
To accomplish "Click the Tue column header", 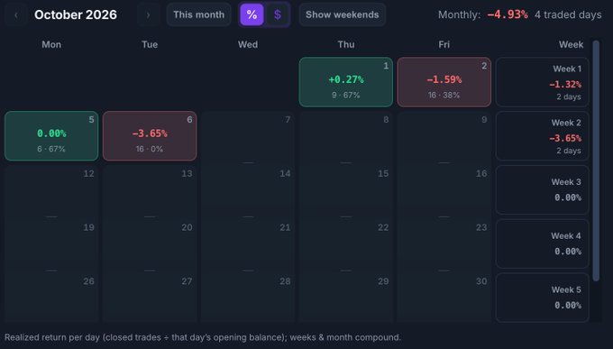I will pos(150,44).
